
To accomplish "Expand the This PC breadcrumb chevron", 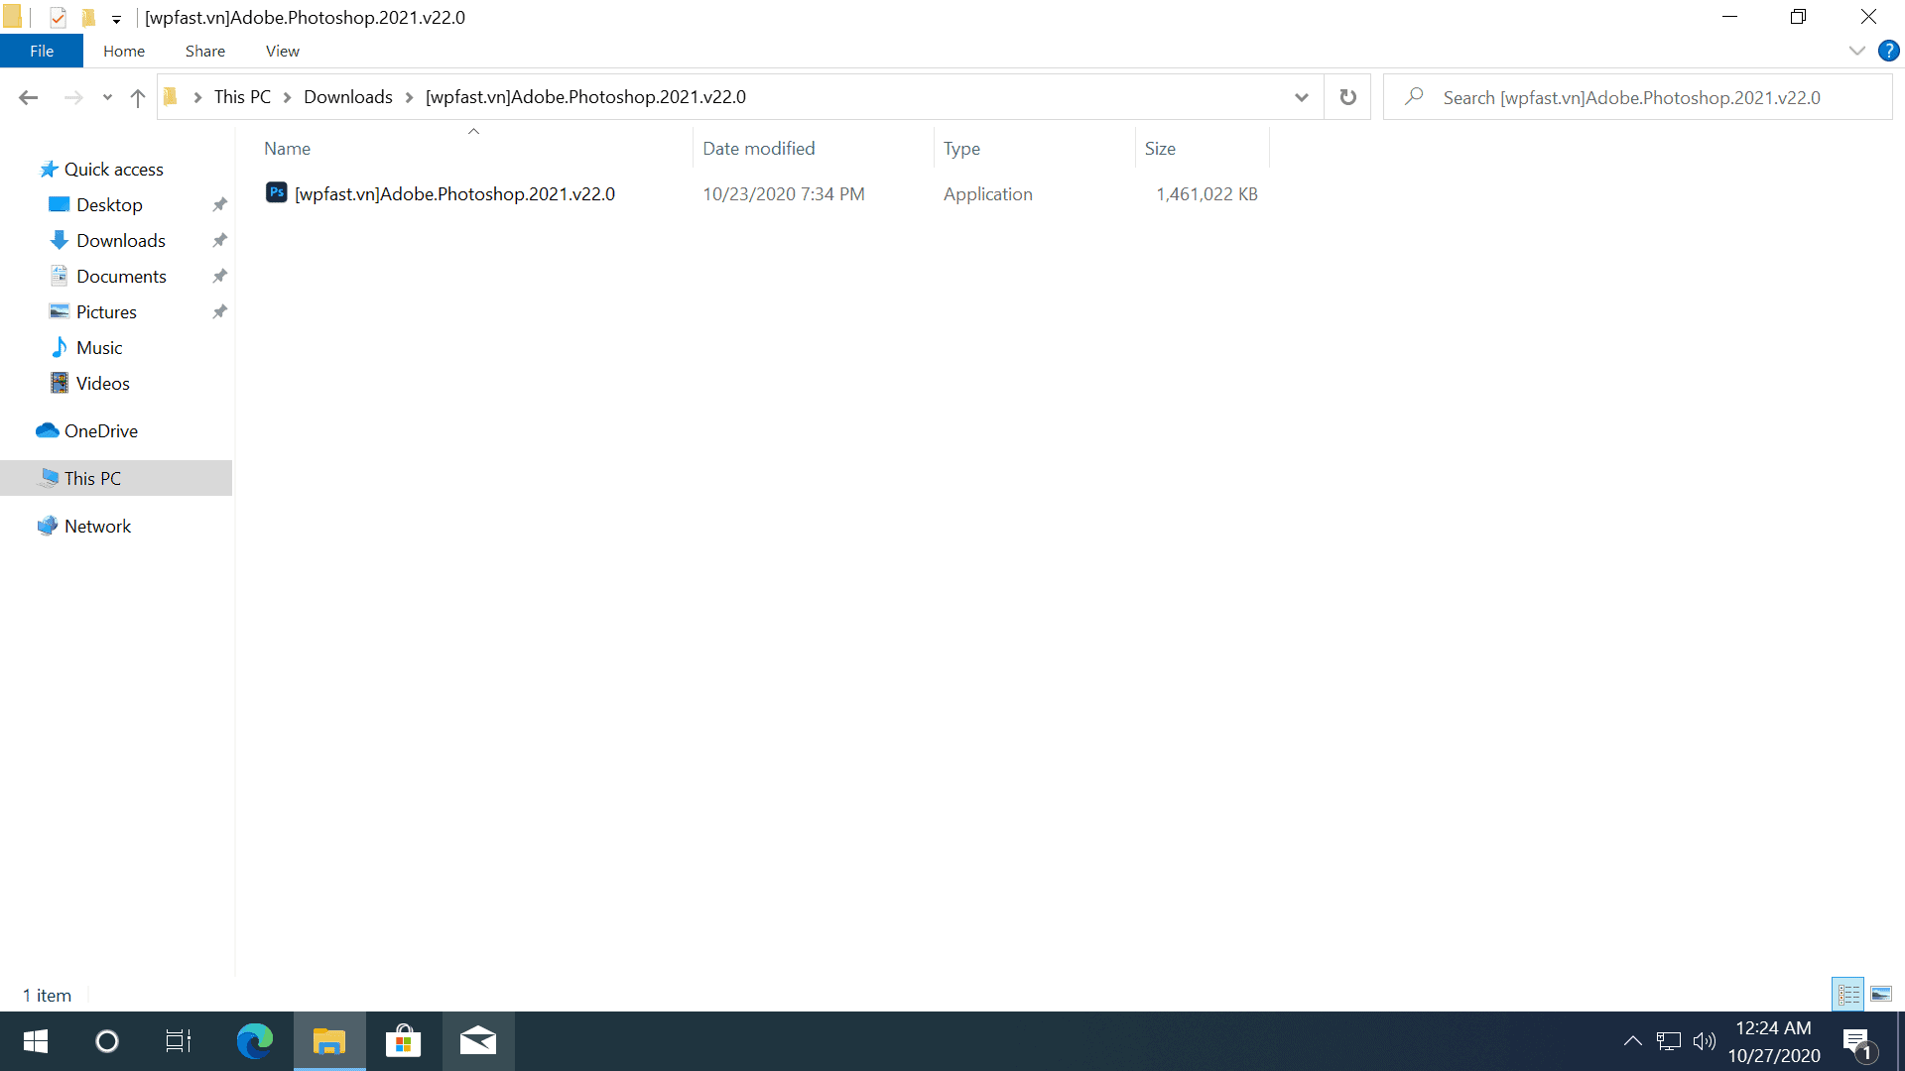I will click(x=288, y=97).
